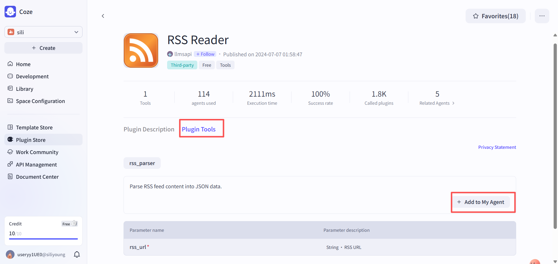
Task: Click the Free credit plan badge
Action: (69, 223)
